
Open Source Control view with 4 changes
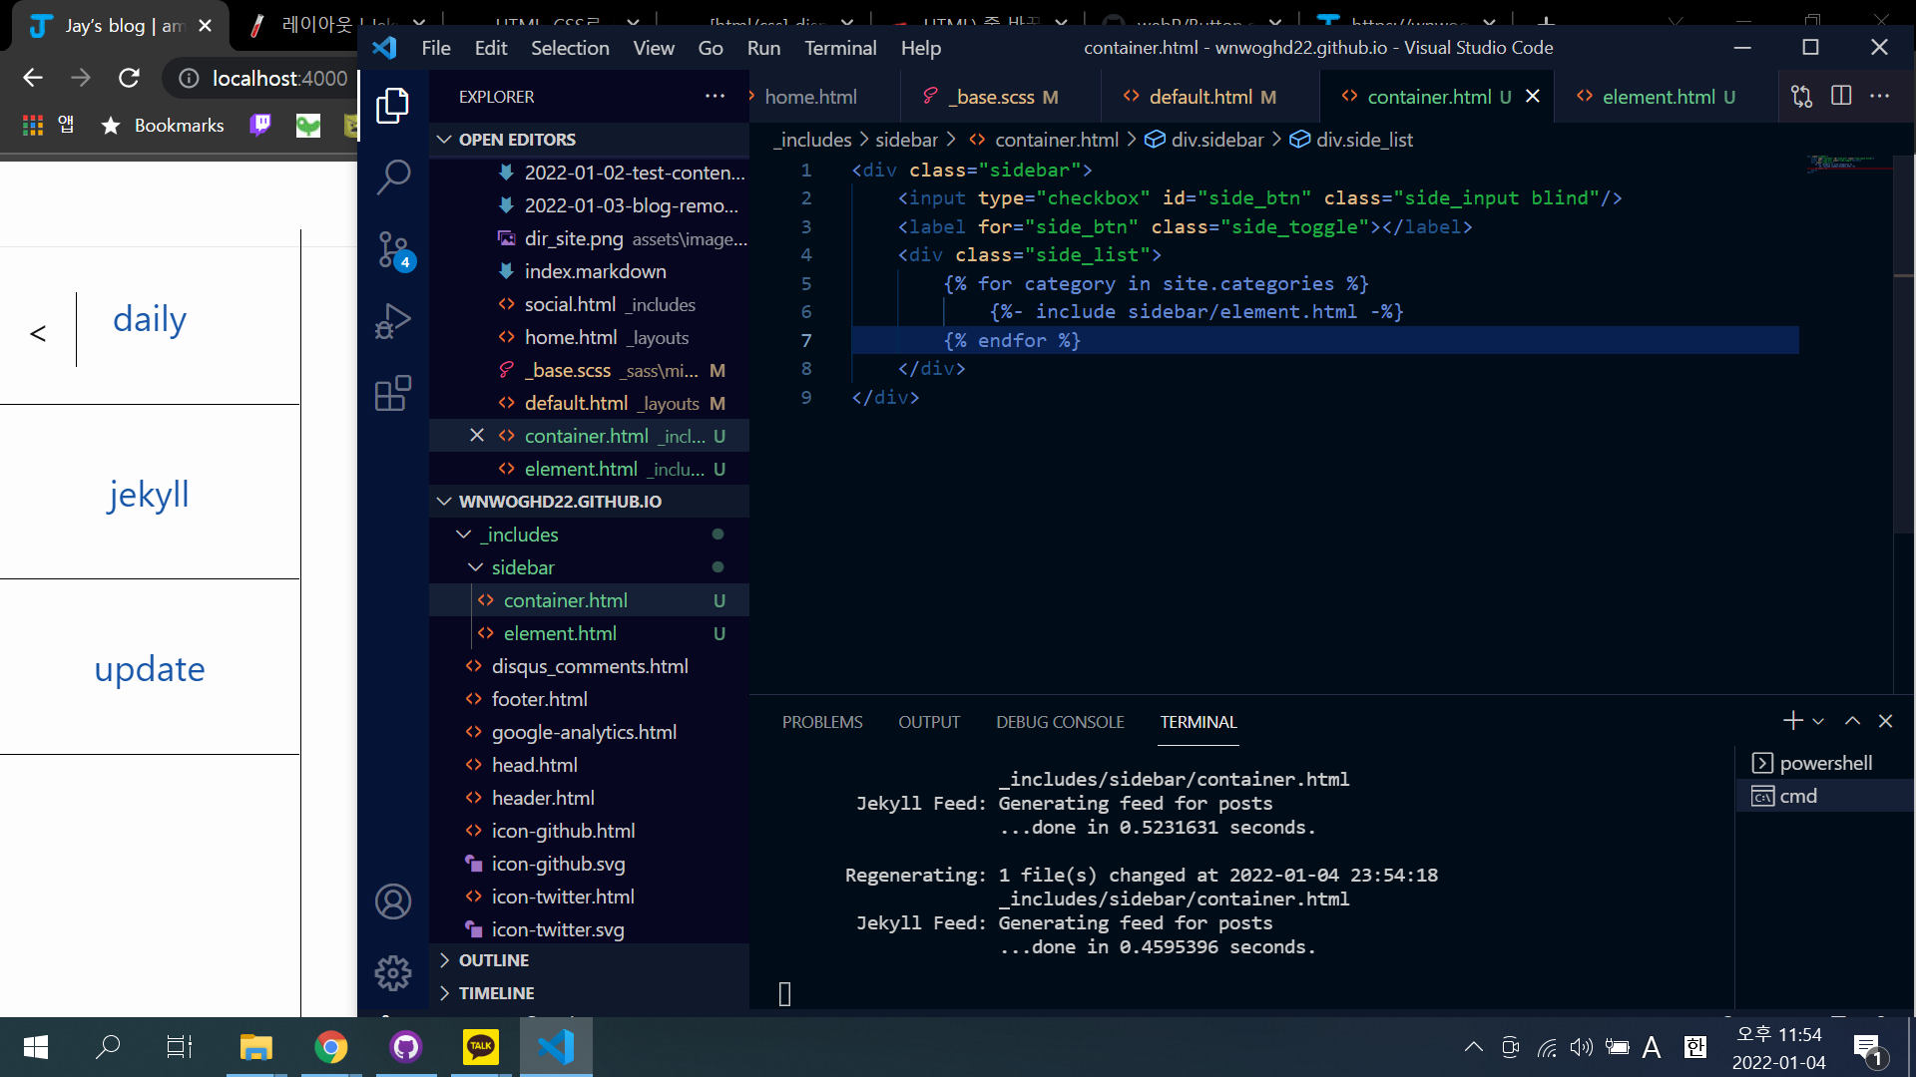tap(392, 249)
